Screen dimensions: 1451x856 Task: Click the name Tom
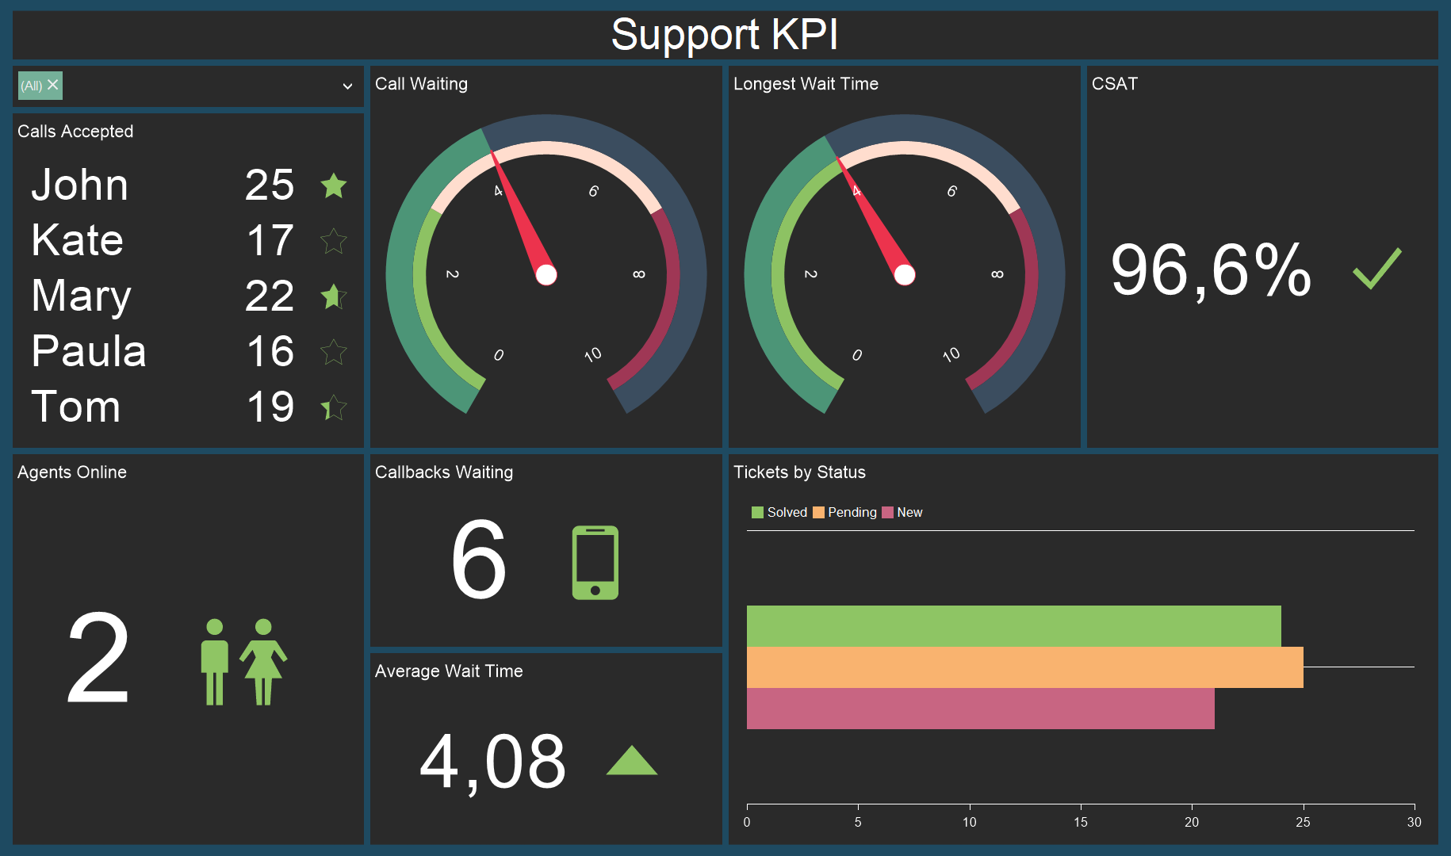click(76, 407)
